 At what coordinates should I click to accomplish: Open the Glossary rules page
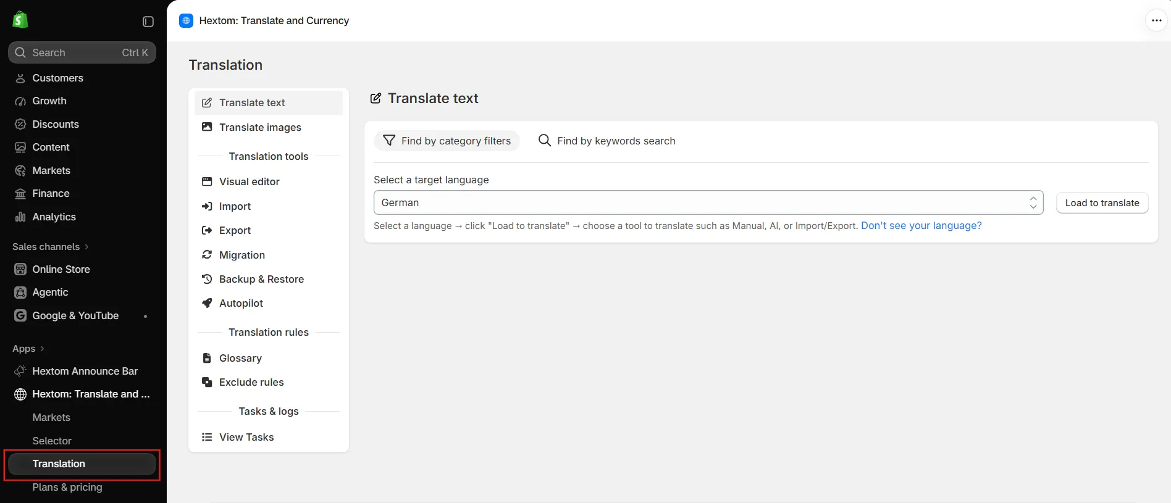pyautogui.click(x=269, y=358)
